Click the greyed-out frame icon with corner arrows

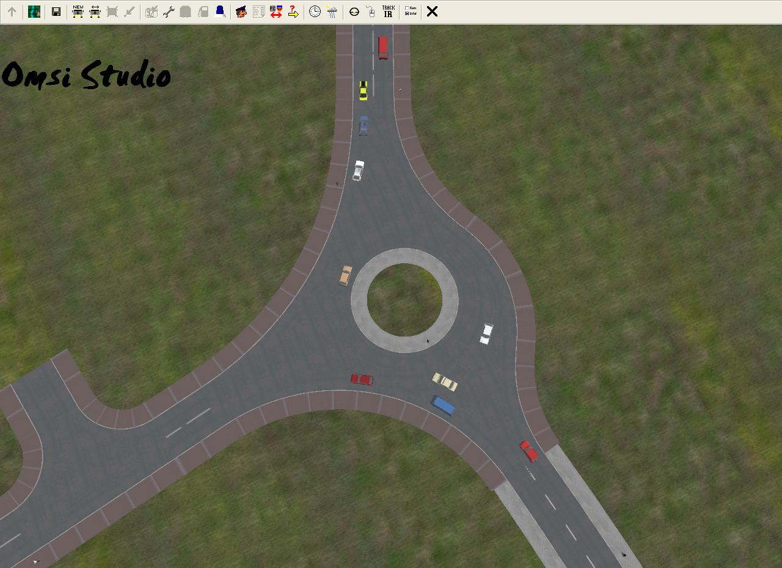click(112, 12)
